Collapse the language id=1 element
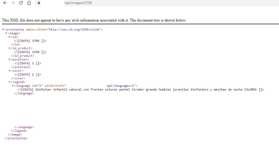Viewport: 279px width, 155px height. coord(13,86)
